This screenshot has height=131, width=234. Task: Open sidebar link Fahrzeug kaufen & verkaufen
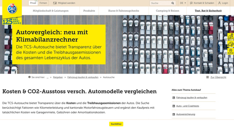tap(192, 98)
